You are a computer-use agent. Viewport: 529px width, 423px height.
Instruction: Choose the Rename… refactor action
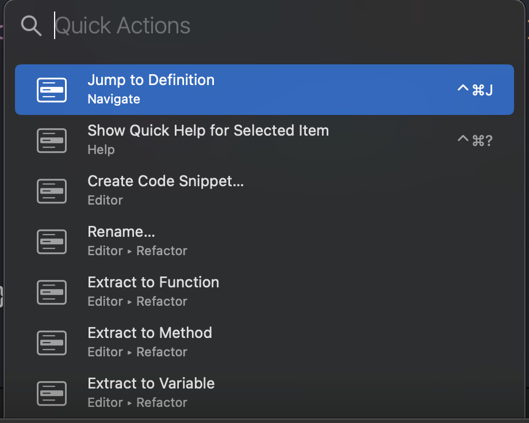[x=264, y=241]
